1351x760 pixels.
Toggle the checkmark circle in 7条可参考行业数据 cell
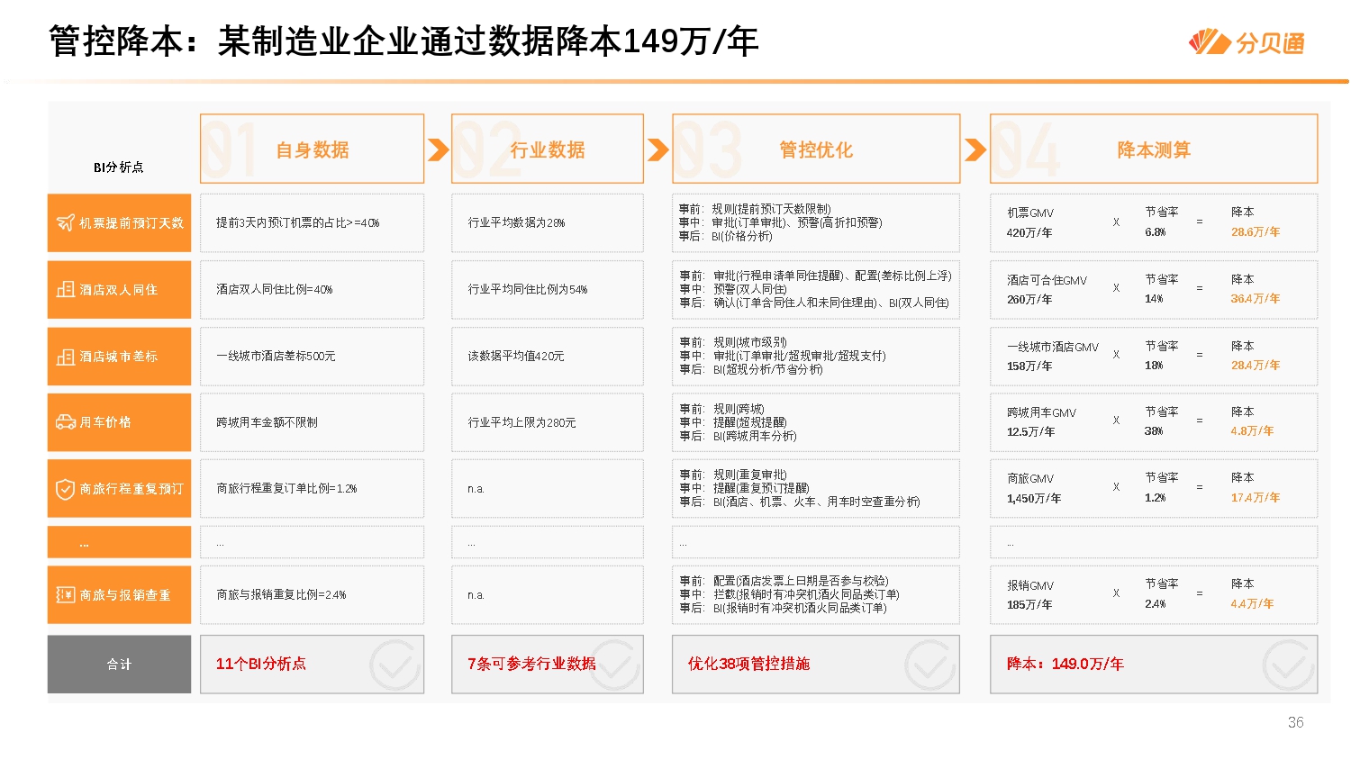pyautogui.click(x=612, y=664)
